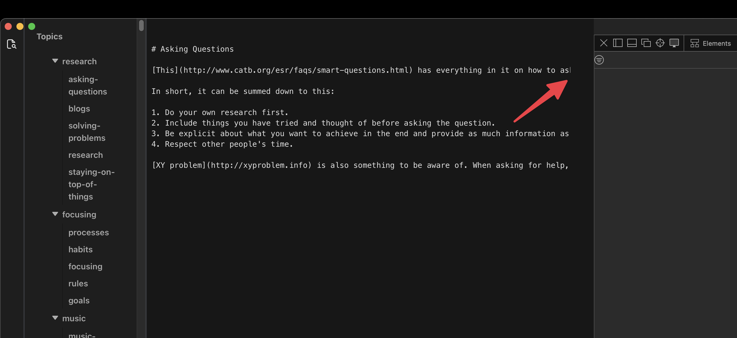737x338 pixels.
Task: Select the habits note
Action: tap(80, 249)
